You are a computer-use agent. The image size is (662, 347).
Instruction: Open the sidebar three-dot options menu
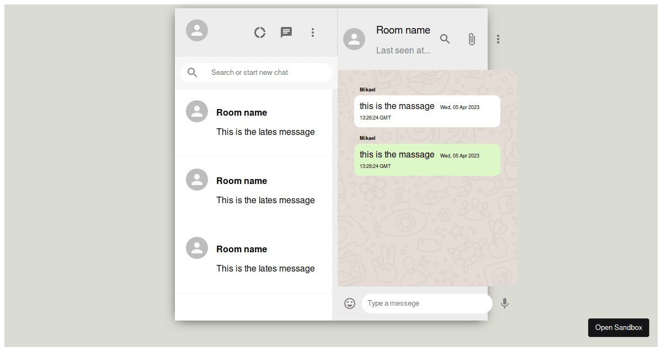coord(313,32)
